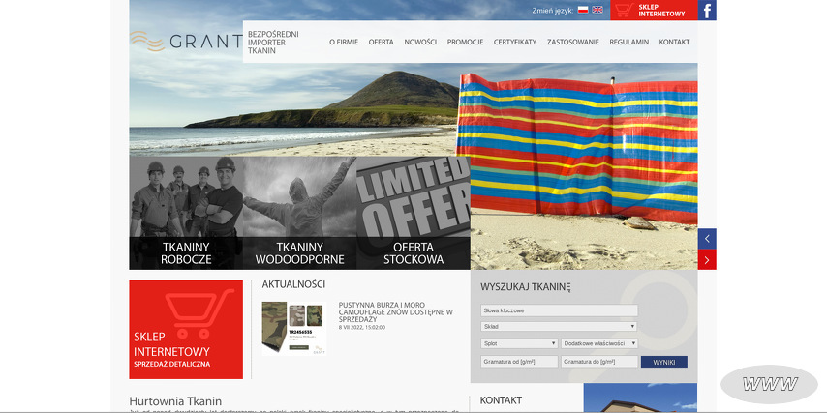This screenshot has height=413, width=827.
Task: Switch language with the English flag
Action: click(597, 10)
